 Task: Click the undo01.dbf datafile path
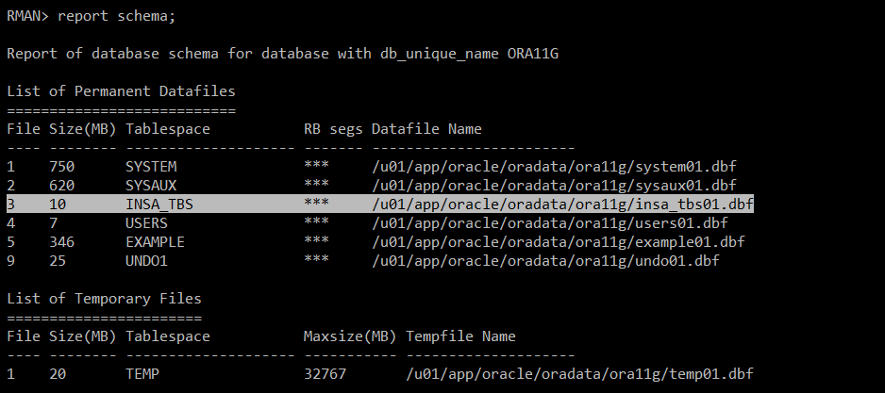point(545,261)
